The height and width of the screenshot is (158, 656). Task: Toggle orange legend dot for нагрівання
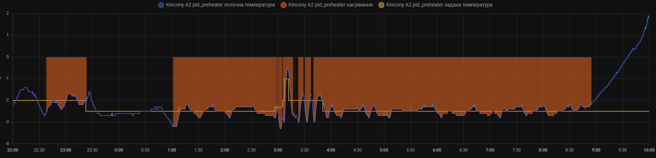(284, 5)
